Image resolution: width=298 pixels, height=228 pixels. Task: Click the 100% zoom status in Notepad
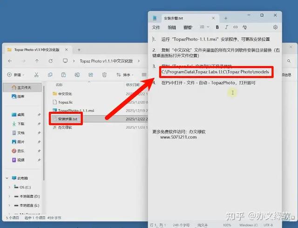tap(227, 225)
